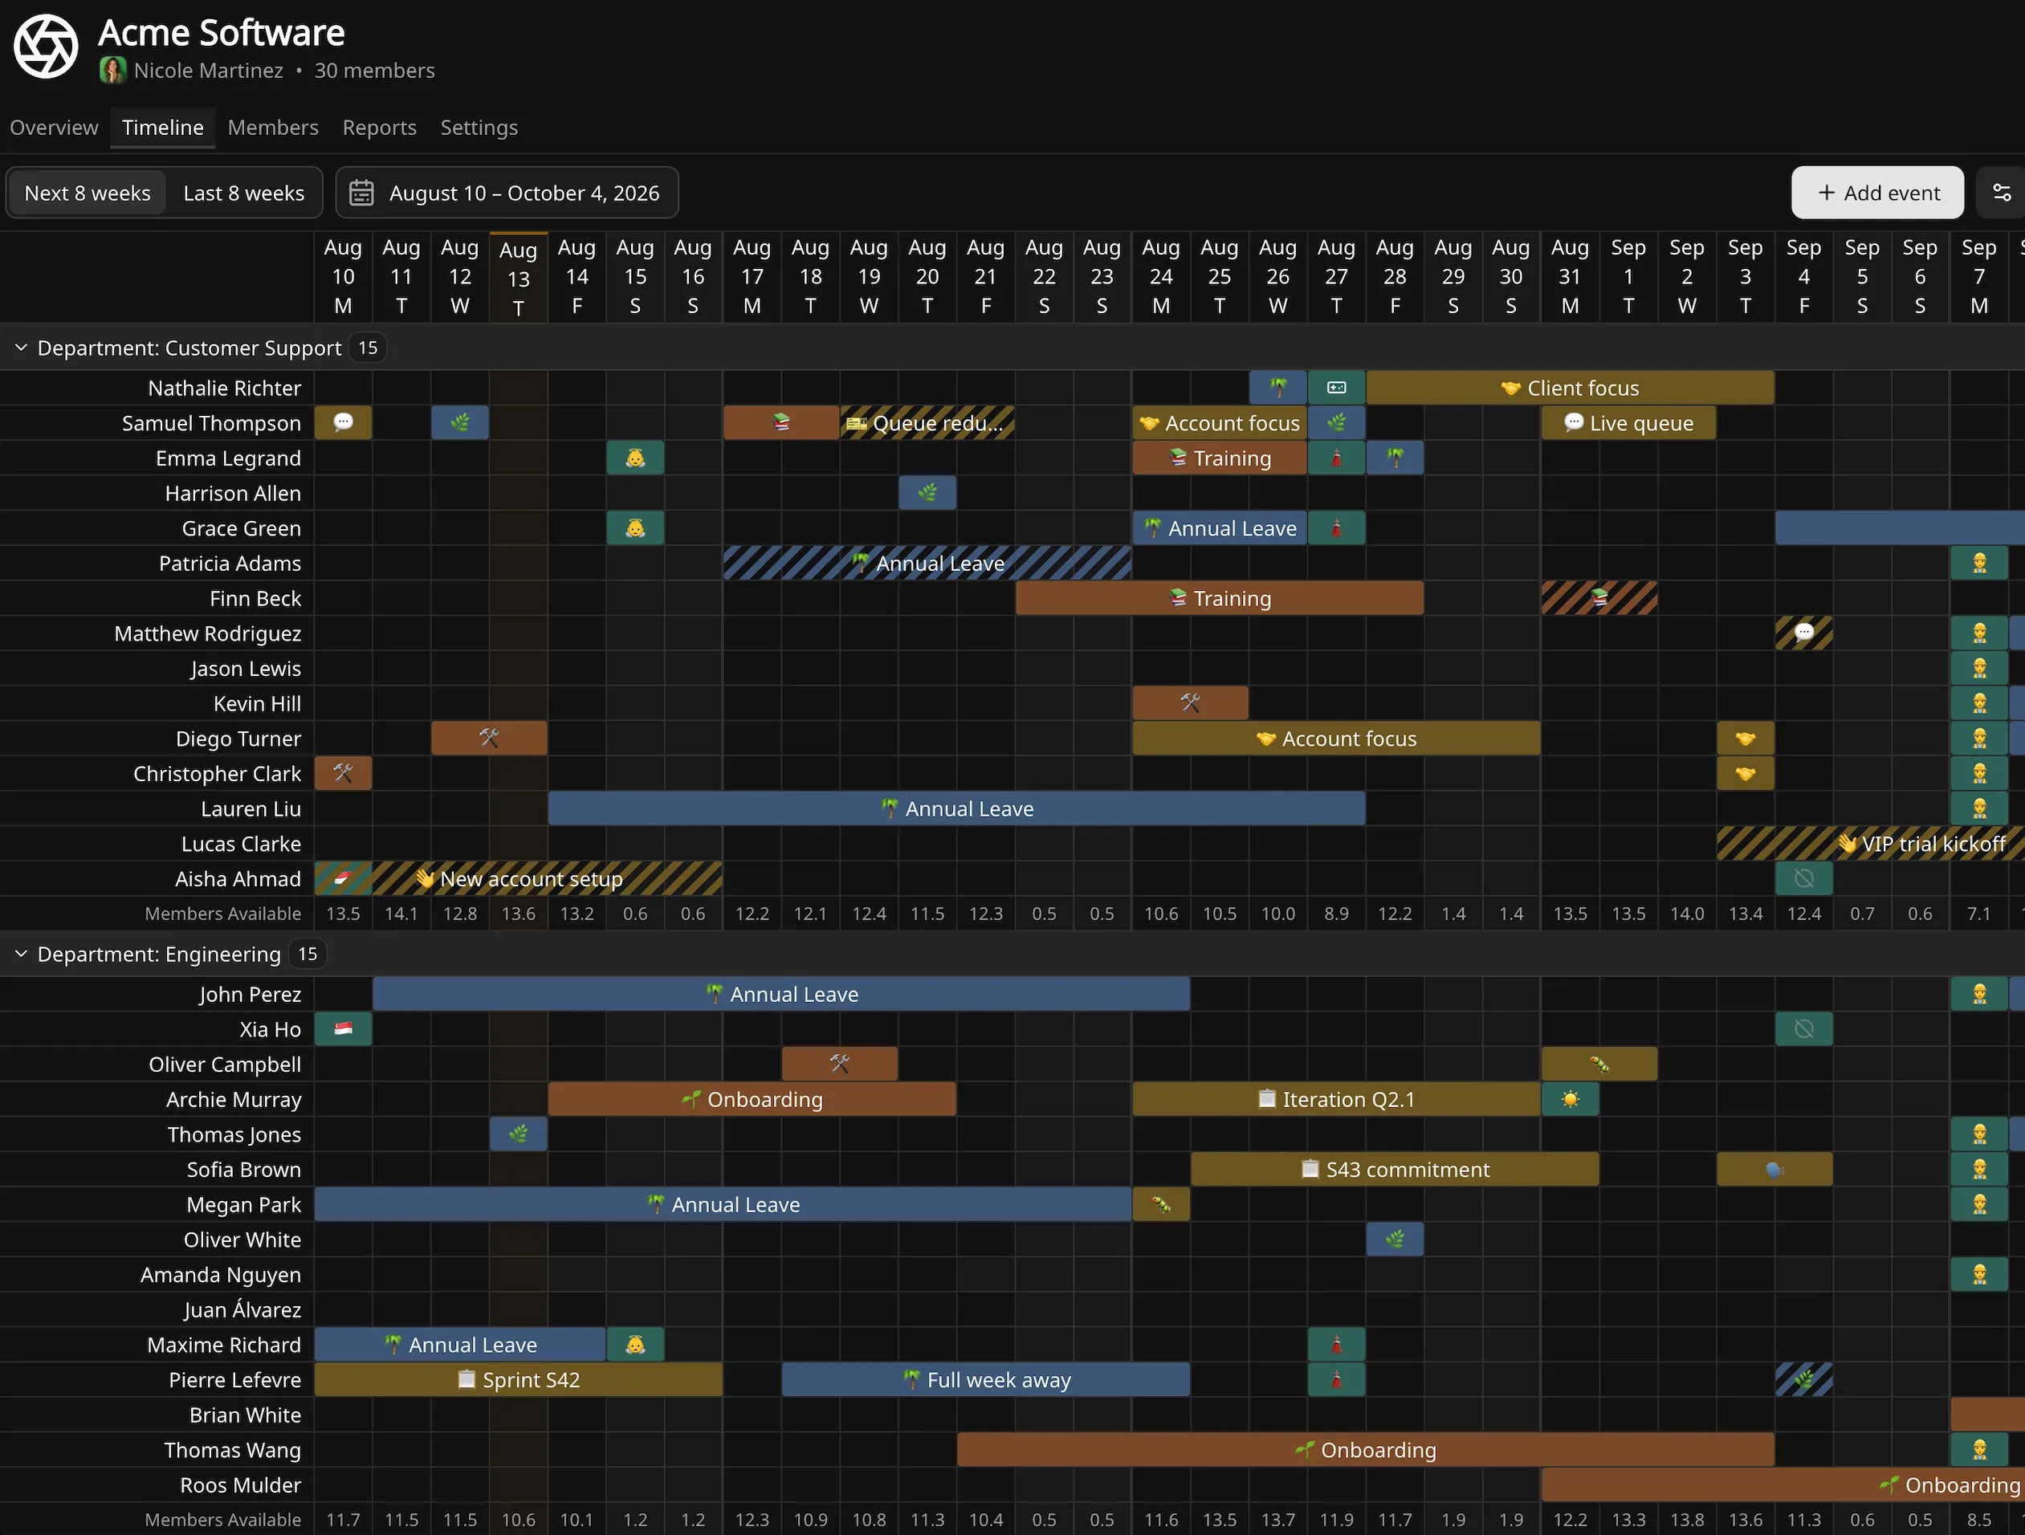Screen dimensions: 2025x1535
Task: Open Oliver Campbell's tools event on Aug 18
Action: coord(840,1065)
